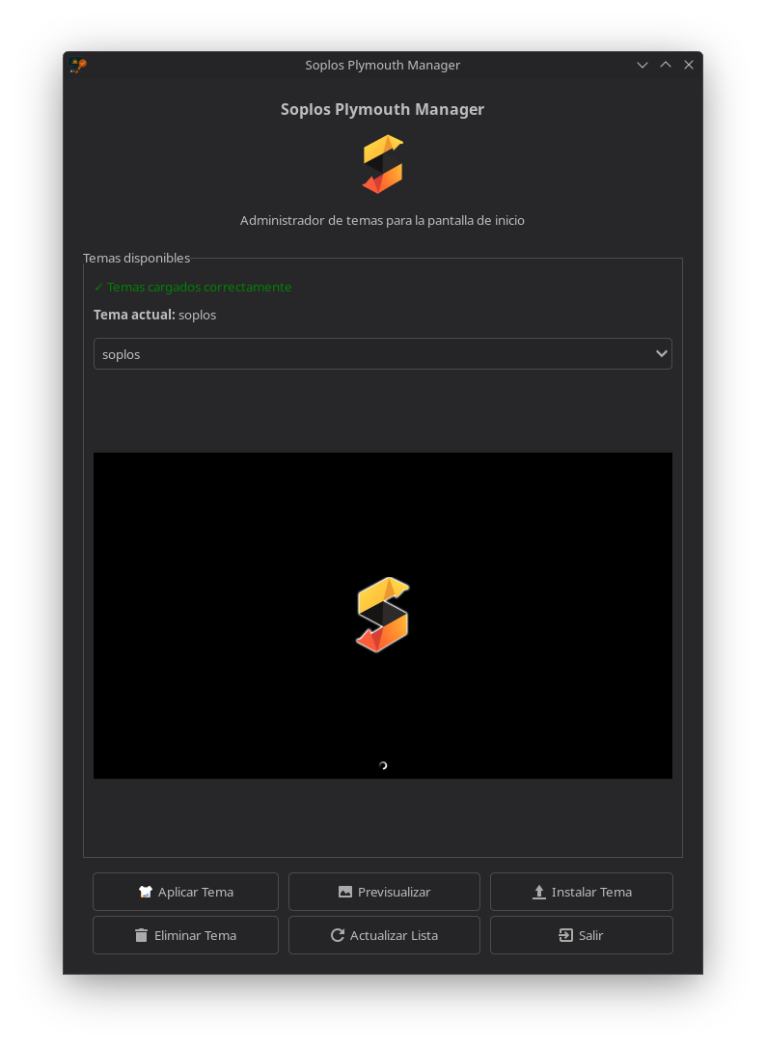Click the spinner in the preview area
The image size is (766, 1049).
click(x=383, y=765)
